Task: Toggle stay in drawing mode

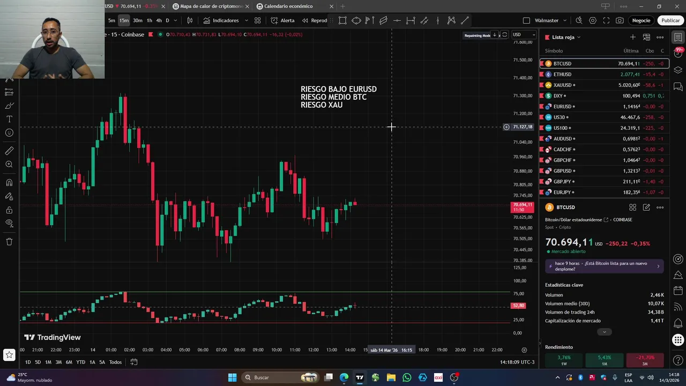Action: click(9, 196)
